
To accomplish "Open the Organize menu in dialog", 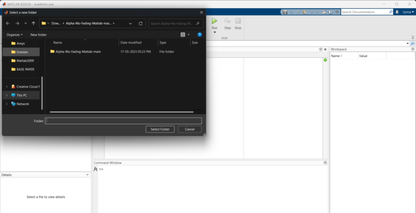I will point(15,35).
